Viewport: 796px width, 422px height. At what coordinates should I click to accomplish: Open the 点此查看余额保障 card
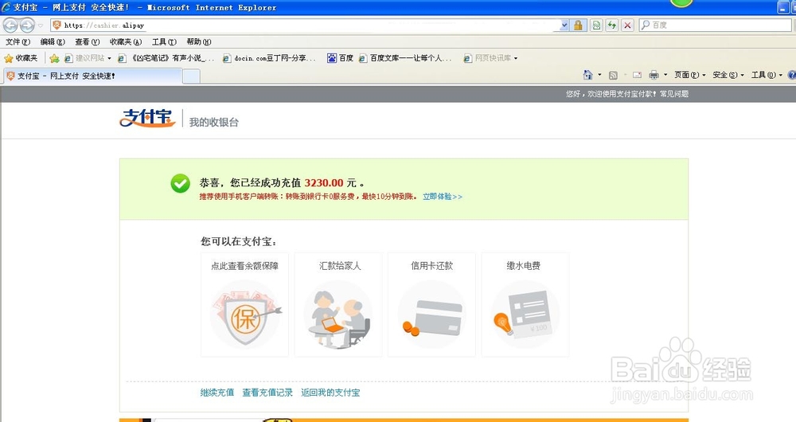[x=244, y=305]
